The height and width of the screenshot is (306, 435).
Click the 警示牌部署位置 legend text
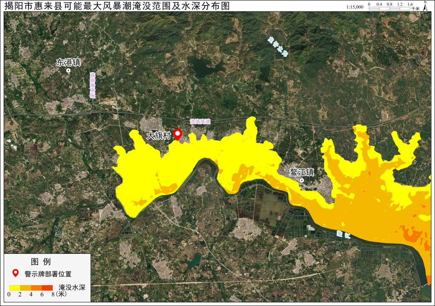coord(48,274)
